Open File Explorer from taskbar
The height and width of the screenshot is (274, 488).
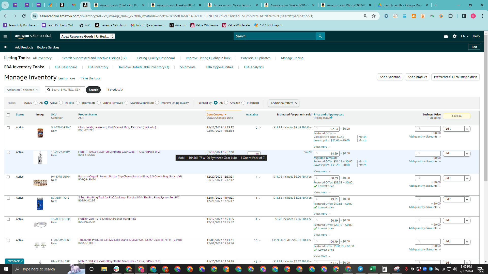[104, 269]
